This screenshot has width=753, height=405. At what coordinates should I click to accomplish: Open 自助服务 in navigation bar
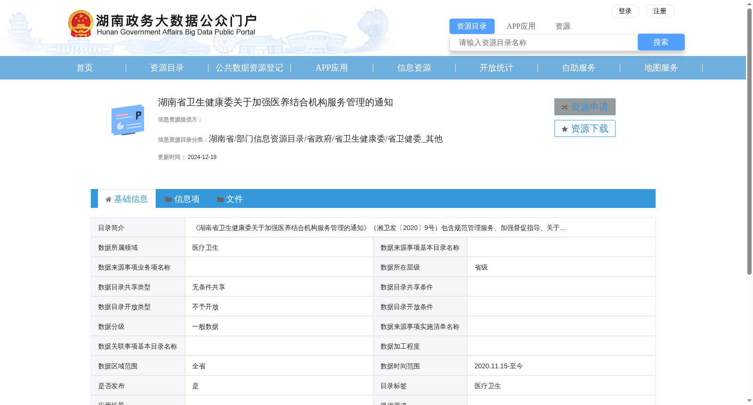[579, 68]
